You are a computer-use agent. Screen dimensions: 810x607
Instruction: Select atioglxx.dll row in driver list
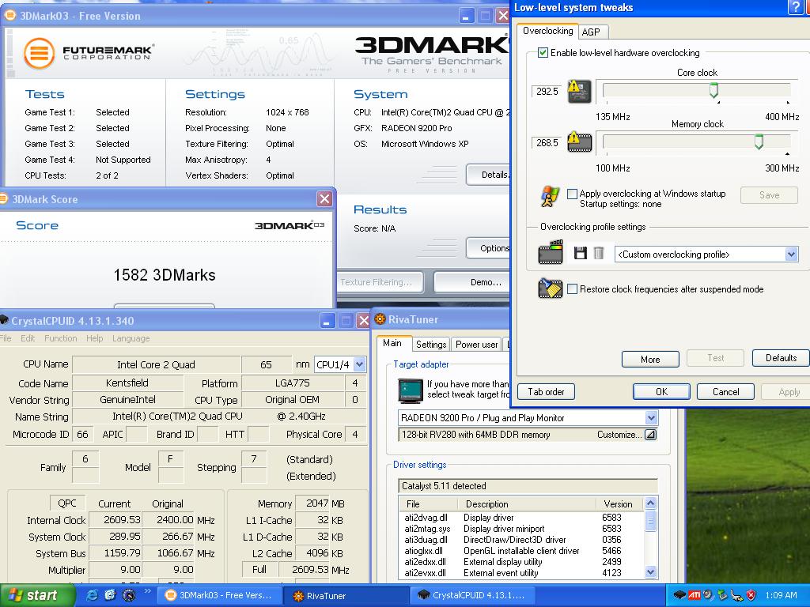pyautogui.click(x=522, y=551)
